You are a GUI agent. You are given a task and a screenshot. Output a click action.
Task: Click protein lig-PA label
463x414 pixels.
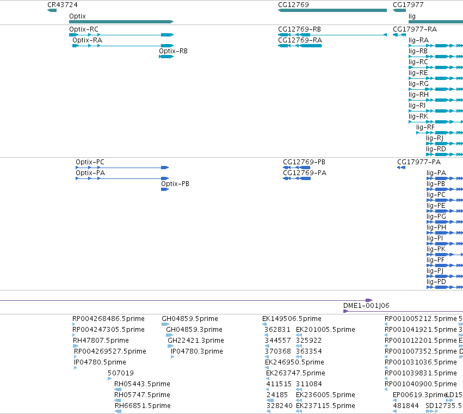436,173
